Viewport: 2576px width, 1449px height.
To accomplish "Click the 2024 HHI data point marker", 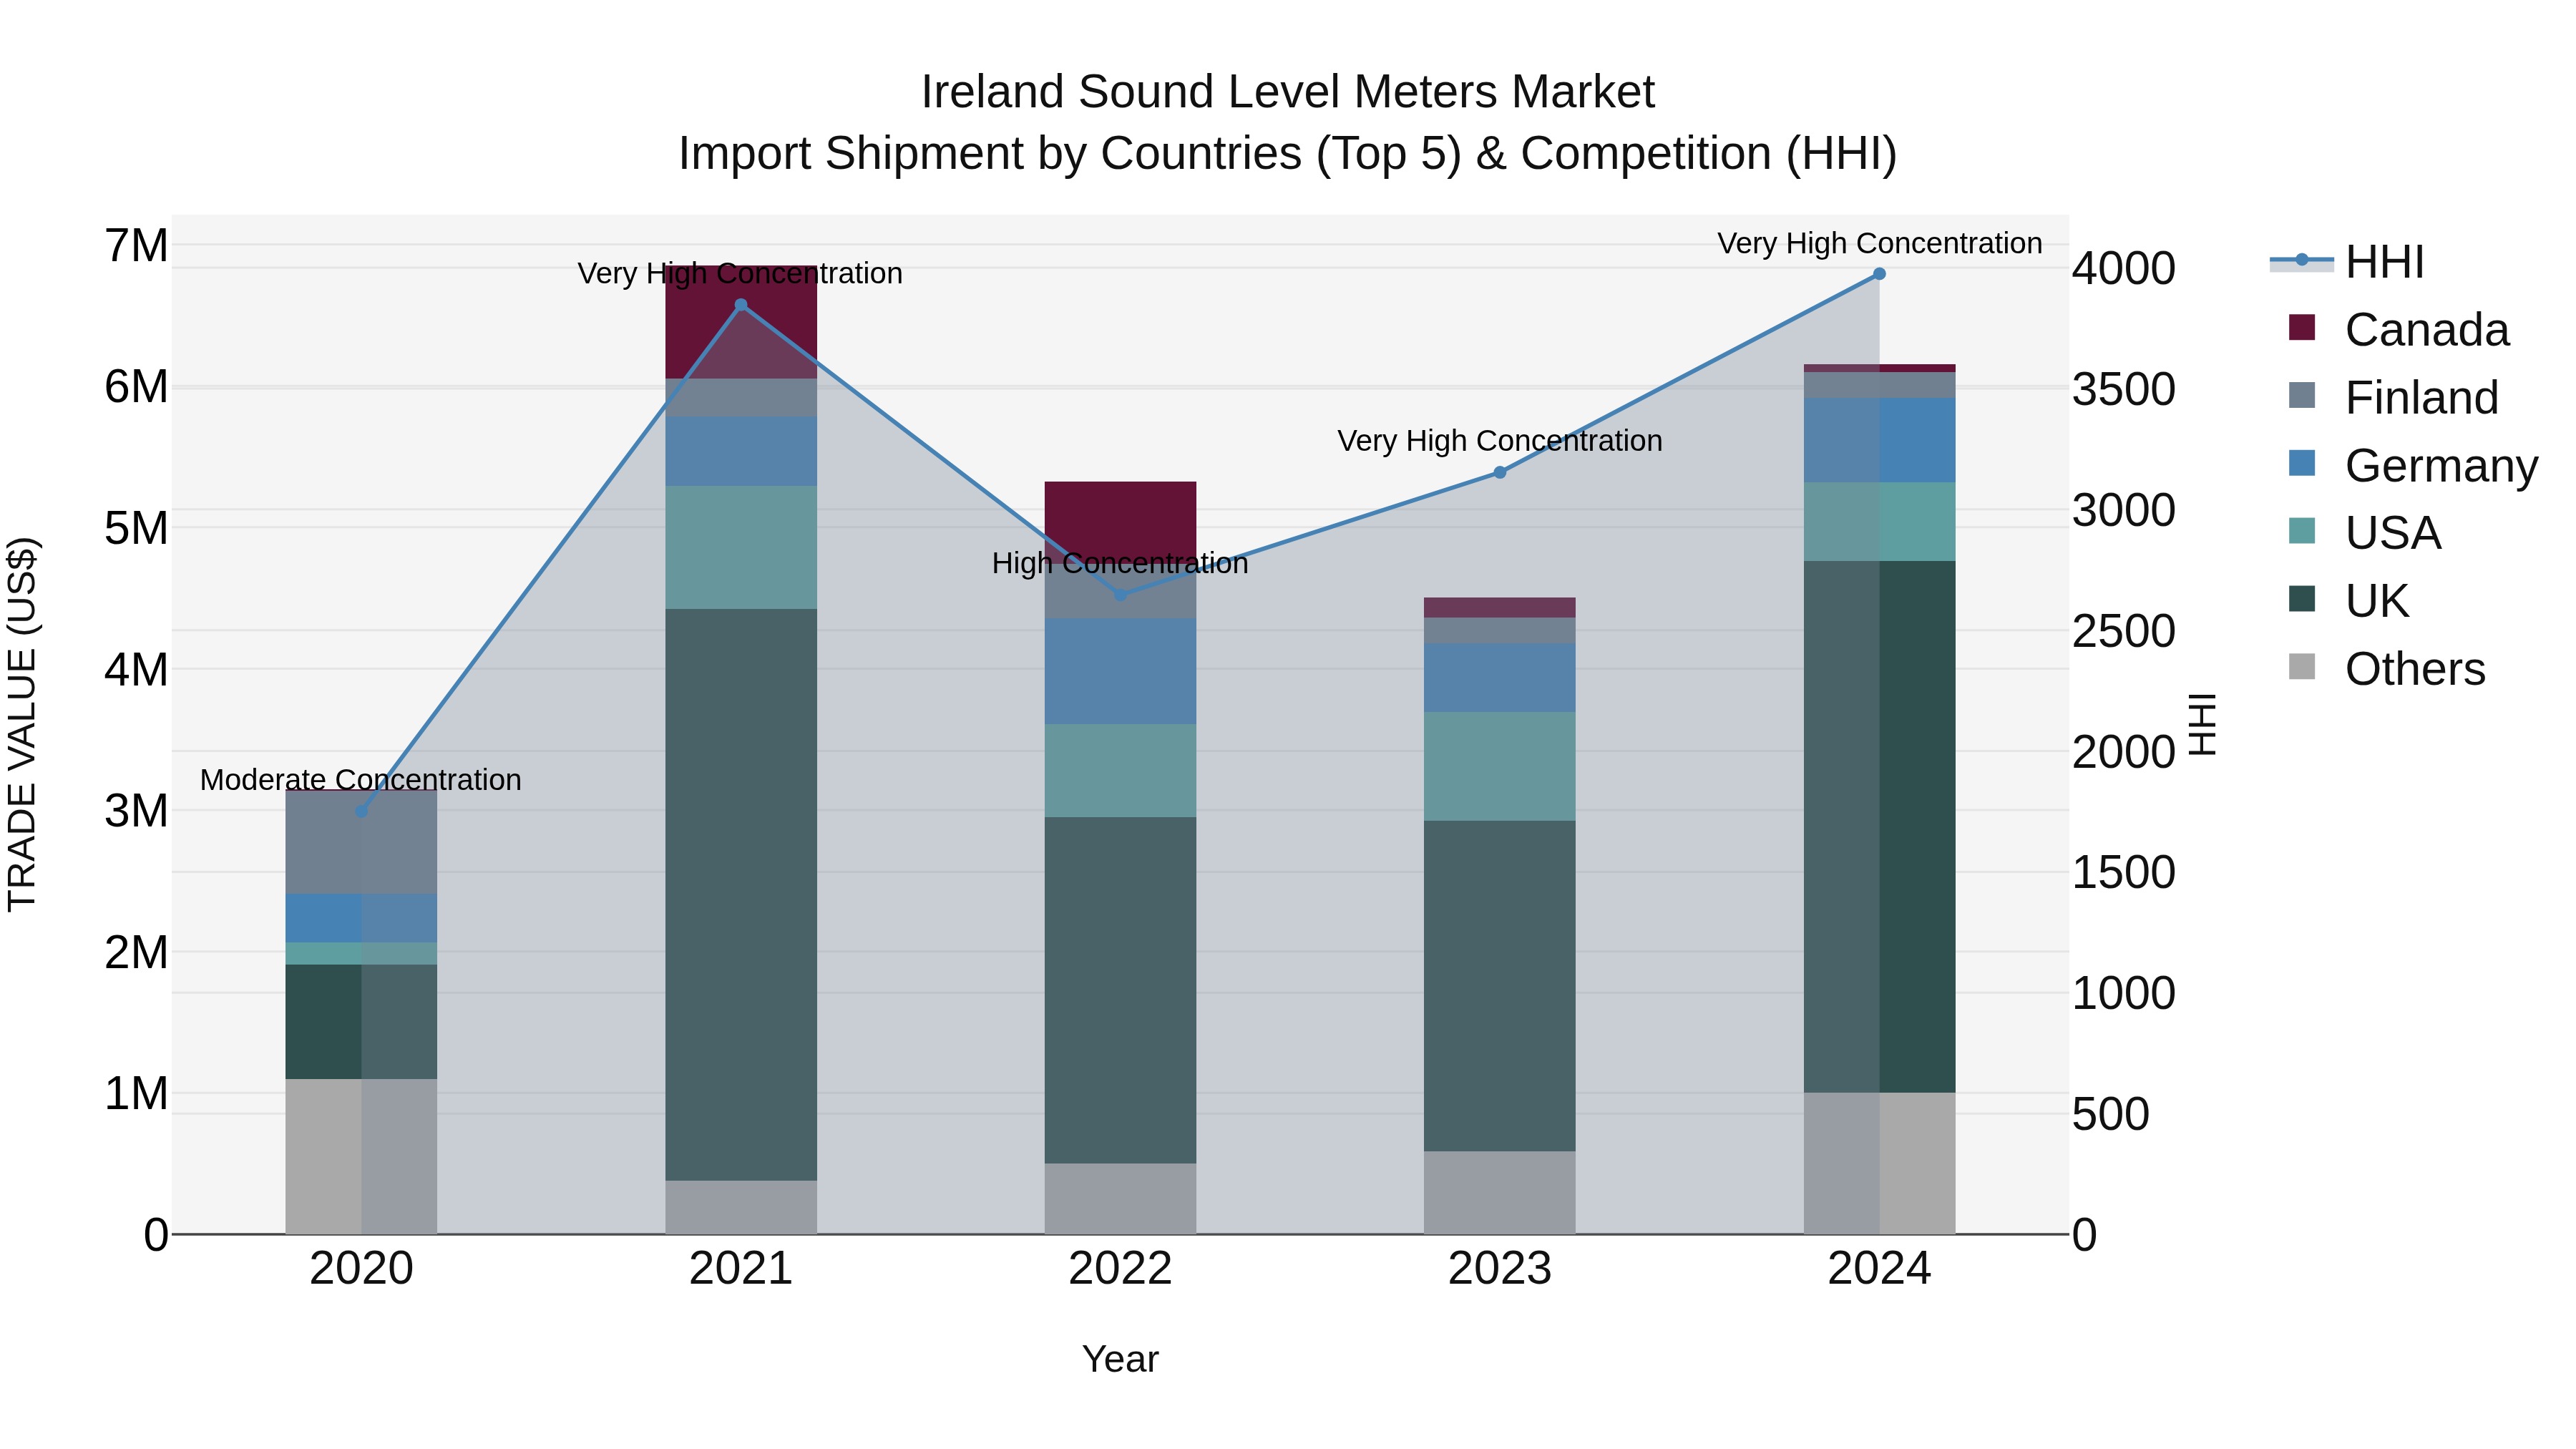I will coord(1879,274).
